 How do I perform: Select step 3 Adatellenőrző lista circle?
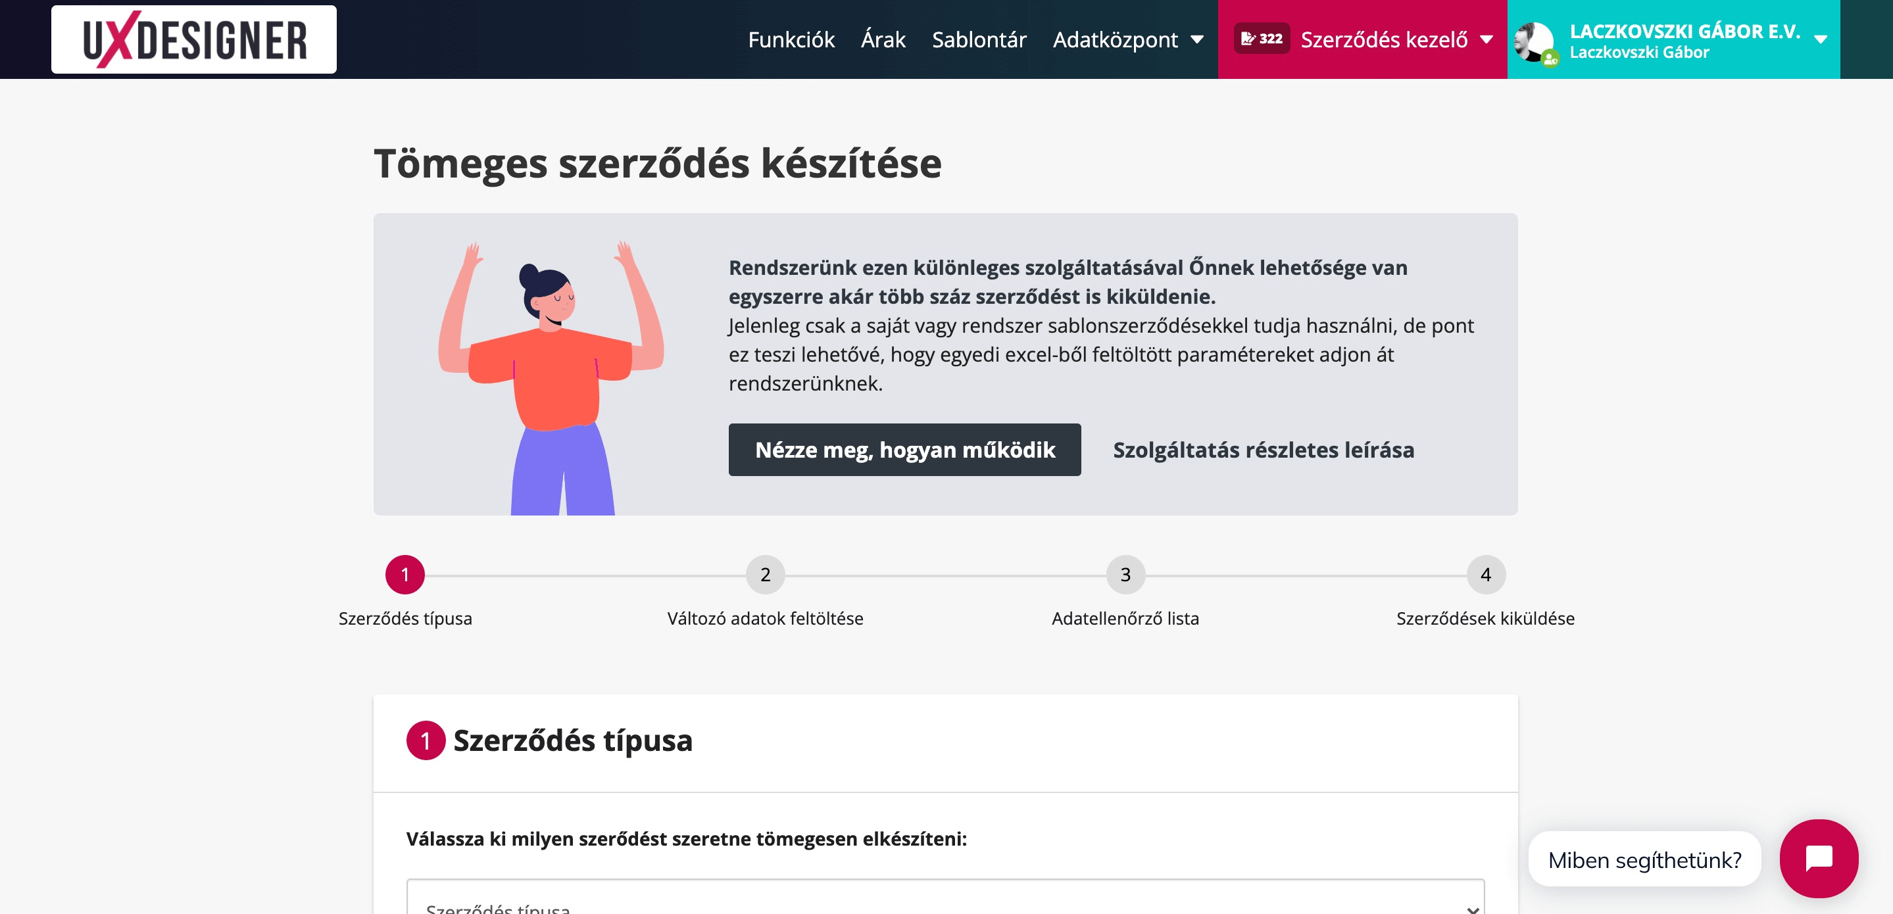tap(1125, 575)
